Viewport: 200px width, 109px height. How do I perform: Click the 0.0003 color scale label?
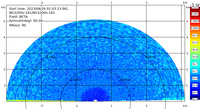coord(195,21)
